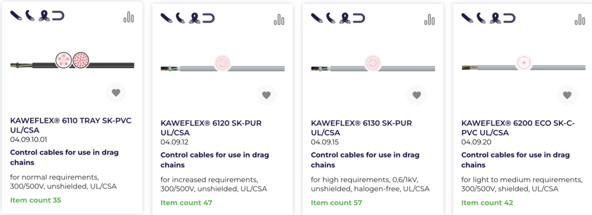592x215 pixels.
Task: Click Item count 35 label
Action: coord(36,200)
